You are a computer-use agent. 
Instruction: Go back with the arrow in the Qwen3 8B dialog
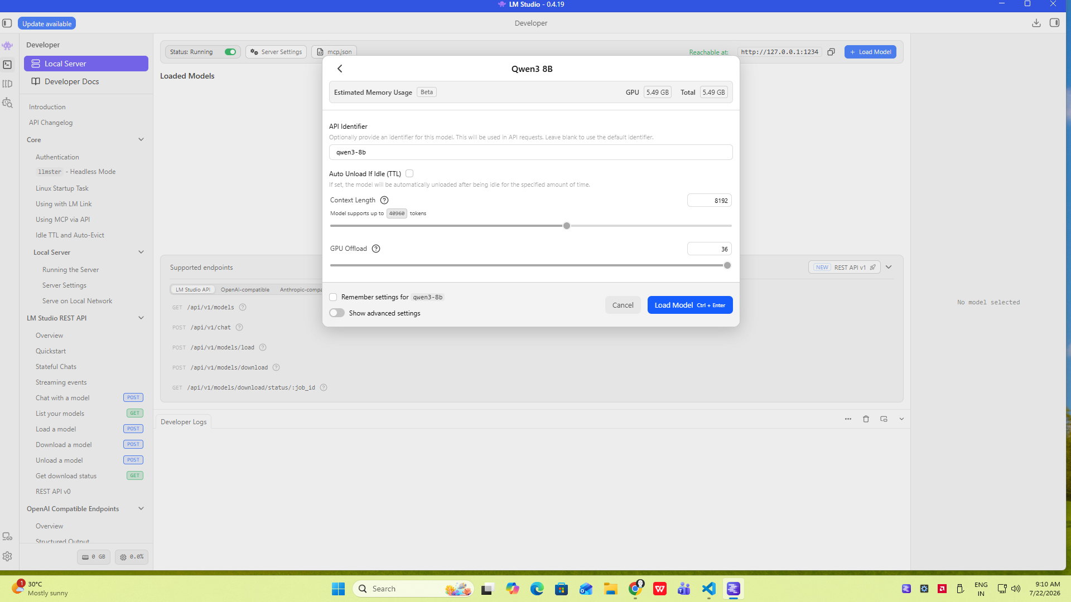(x=340, y=69)
